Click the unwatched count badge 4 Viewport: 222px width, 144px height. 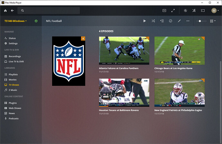(x=83, y=39)
